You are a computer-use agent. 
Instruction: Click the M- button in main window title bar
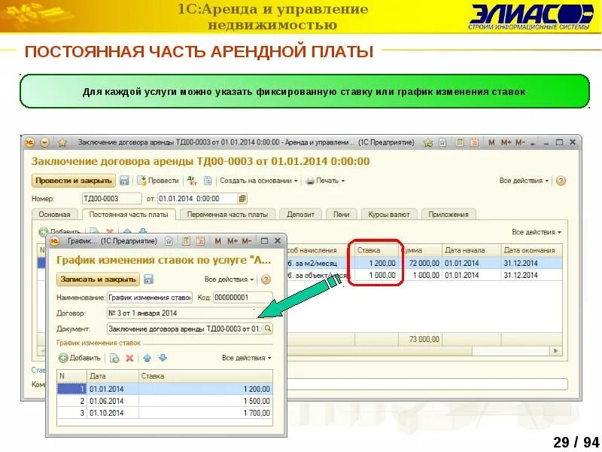[520, 142]
